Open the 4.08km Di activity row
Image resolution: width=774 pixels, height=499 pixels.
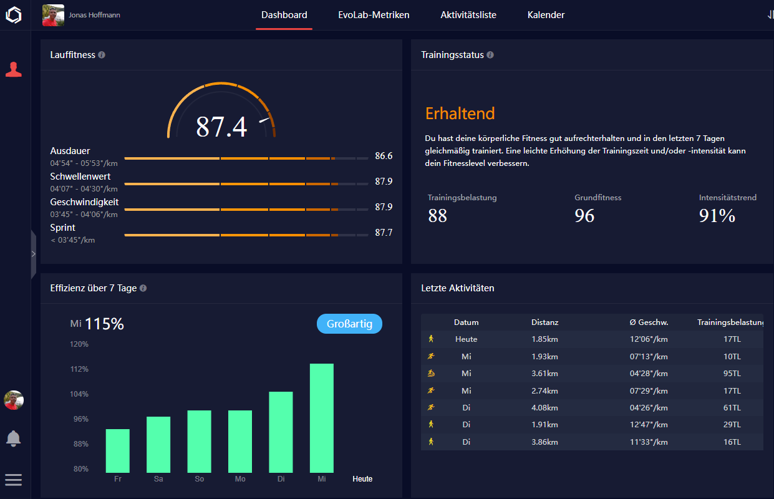pos(591,408)
